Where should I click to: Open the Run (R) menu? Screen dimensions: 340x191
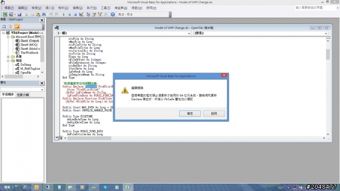(x=92, y=8)
